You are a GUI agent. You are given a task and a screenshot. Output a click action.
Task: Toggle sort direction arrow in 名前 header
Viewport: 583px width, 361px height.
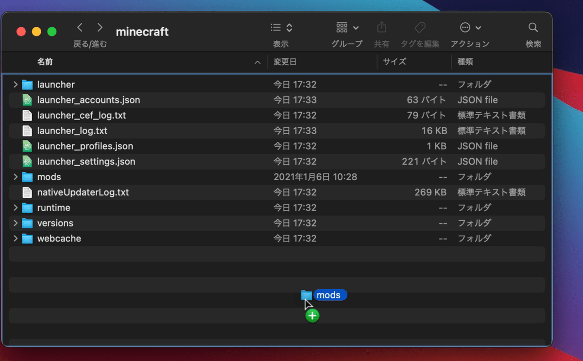[x=257, y=62]
